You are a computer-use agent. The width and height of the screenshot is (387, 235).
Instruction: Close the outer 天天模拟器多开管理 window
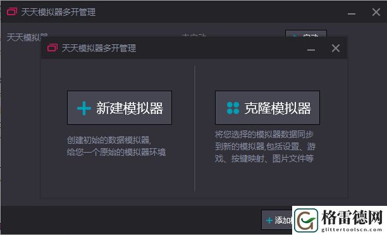pyautogui.click(x=376, y=12)
